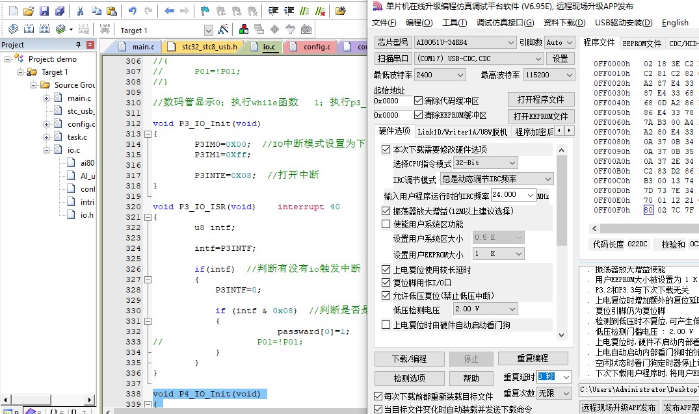Uncheck 本次下载需要修改硬件选项
The height and width of the screenshot is (414, 699).
(386, 149)
